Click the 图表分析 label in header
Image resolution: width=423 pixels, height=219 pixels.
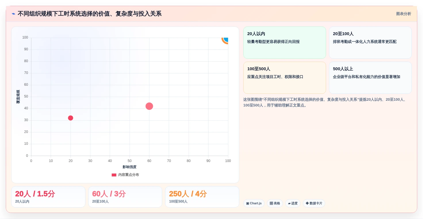(403, 14)
